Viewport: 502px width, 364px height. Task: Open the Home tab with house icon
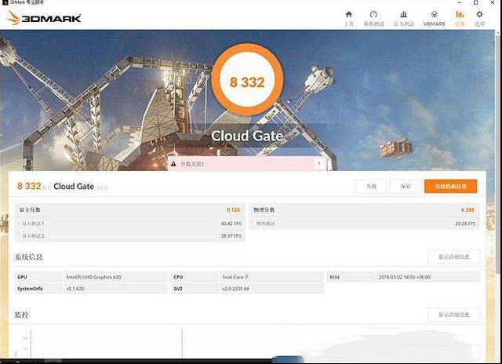click(x=349, y=19)
